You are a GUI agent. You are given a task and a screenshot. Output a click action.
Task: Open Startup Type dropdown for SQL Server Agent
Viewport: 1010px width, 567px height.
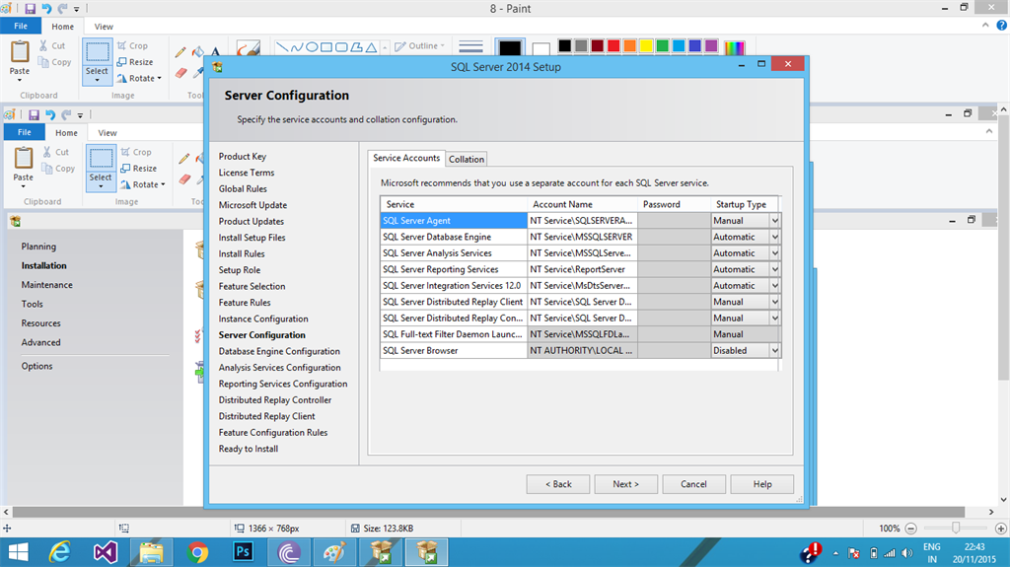(775, 220)
